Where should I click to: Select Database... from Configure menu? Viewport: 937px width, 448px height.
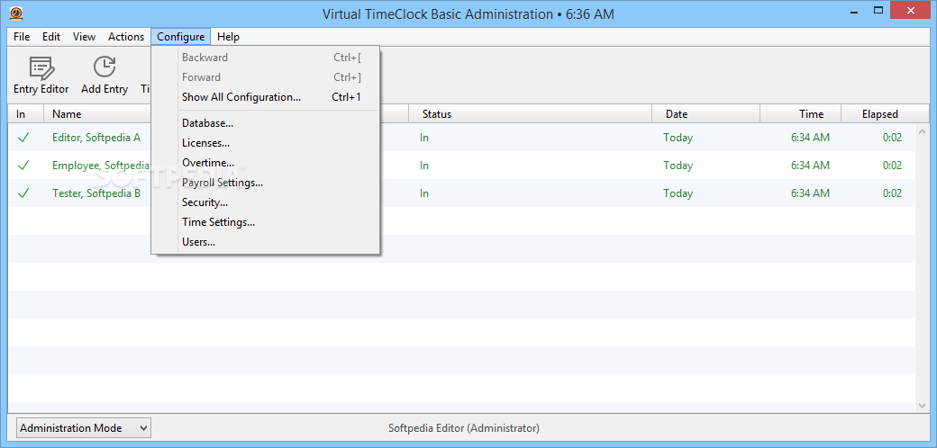[x=266, y=123]
